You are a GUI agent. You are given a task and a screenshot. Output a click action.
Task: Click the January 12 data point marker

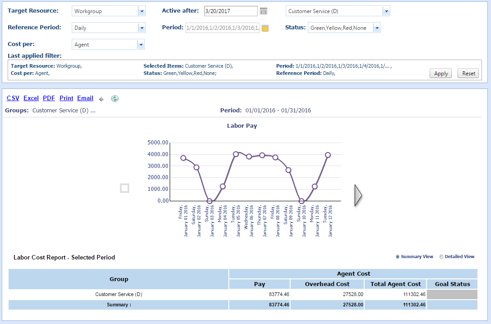coord(328,155)
